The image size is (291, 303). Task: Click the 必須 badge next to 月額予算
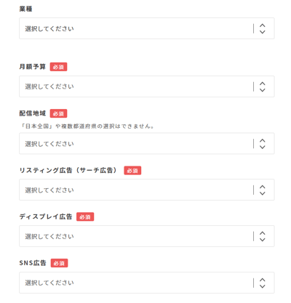coord(58,67)
